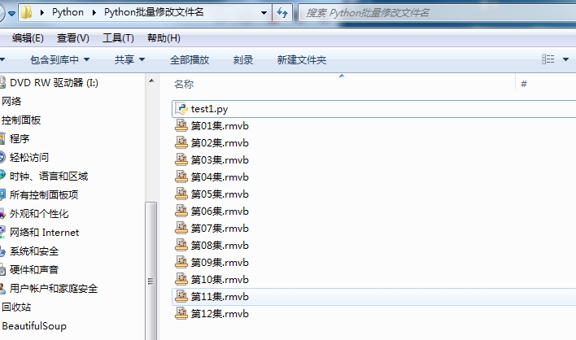576x340 pixels.
Task: Open the view options dropdown arrow
Action: pos(565,59)
